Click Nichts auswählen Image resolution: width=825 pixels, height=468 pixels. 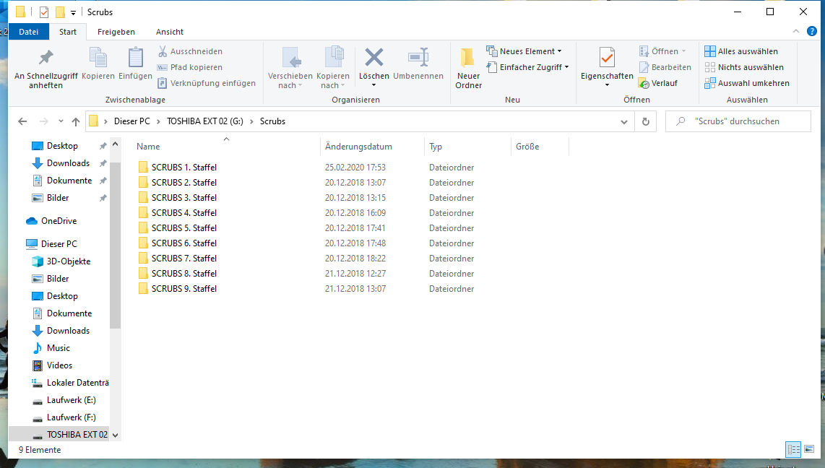pyautogui.click(x=744, y=67)
